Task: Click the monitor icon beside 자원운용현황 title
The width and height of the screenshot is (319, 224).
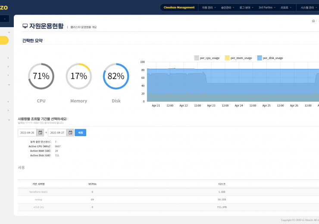Action: 25,26
